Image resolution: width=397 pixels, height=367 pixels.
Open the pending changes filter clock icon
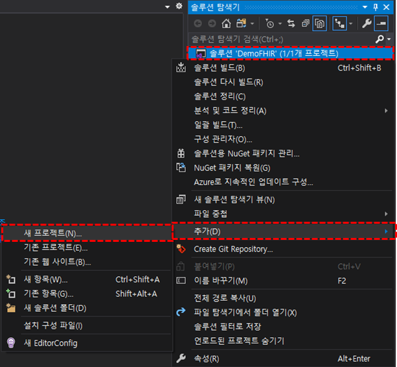click(269, 23)
